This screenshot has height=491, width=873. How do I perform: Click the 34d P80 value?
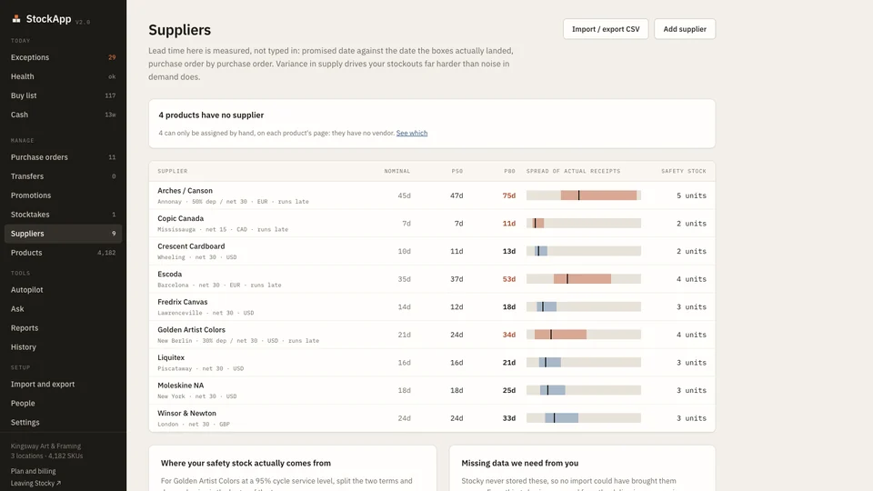click(x=509, y=335)
